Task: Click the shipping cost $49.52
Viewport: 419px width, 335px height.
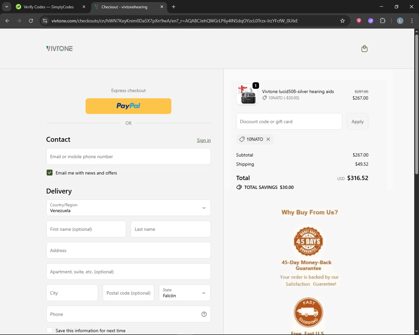Action: pos(361,164)
